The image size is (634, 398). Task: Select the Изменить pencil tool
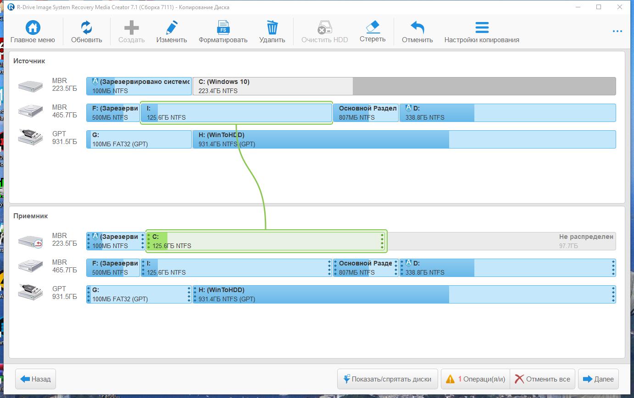tap(172, 28)
